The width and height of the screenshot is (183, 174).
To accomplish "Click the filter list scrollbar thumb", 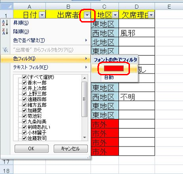I will [85, 99].
